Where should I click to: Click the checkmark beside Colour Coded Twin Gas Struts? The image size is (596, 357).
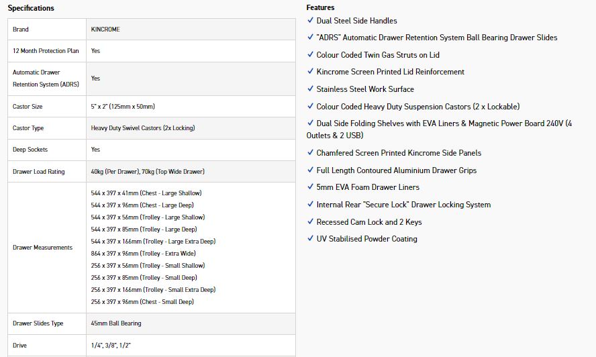coord(310,54)
